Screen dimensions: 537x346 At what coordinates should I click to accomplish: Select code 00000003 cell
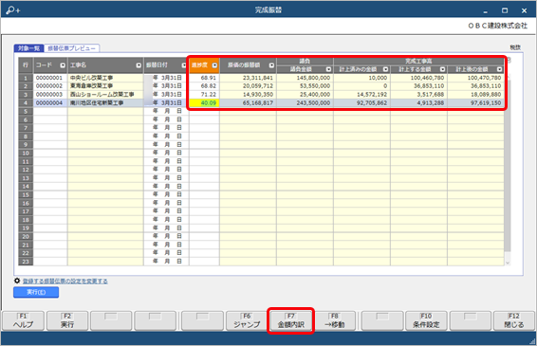50,95
